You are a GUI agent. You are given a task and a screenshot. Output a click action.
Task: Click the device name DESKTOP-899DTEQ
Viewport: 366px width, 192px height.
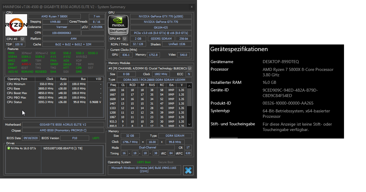281,62
